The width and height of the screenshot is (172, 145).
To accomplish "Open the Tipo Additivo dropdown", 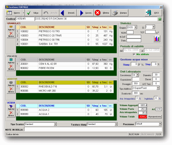I will (x=158, y=88).
